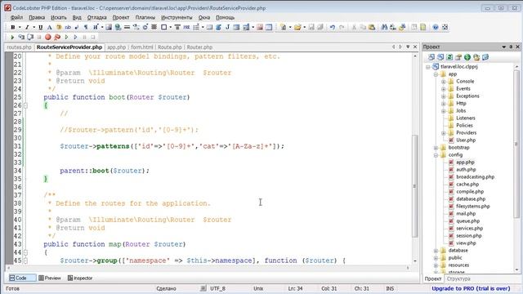Click the first project icon in Project toolbar
The image size is (523, 294).
click(431, 57)
